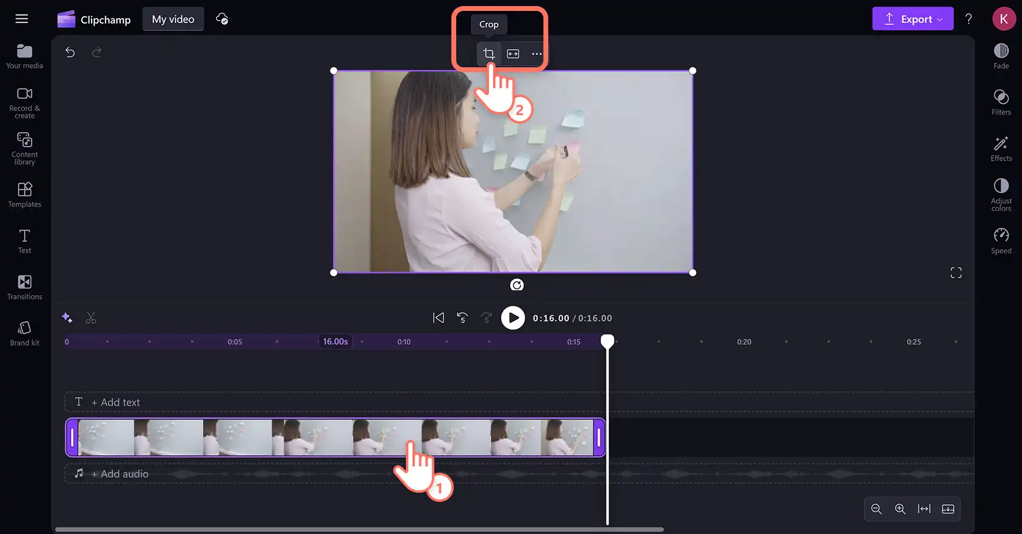Open Templates tab
The width and height of the screenshot is (1022, 534).
25,195
